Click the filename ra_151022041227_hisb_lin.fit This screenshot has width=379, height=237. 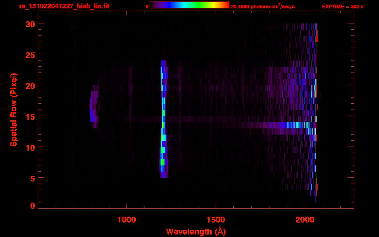[x=64, y=6]
